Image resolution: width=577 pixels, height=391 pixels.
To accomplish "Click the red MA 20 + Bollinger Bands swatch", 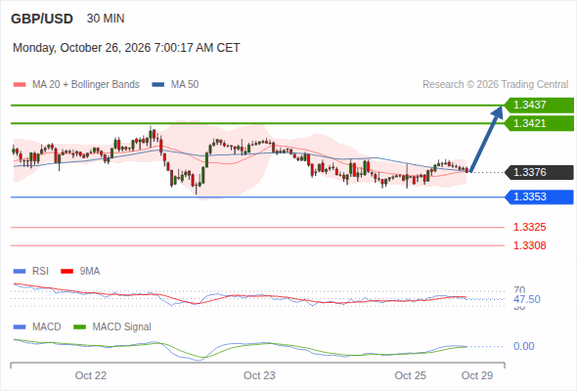I will click(20, 85).
